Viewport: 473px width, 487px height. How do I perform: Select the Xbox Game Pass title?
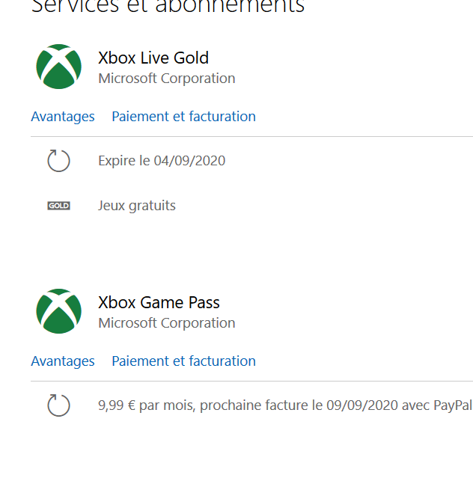point(159,303)
